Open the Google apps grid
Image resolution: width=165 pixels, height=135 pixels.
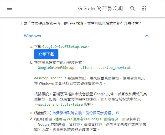(x=144, y=8)
